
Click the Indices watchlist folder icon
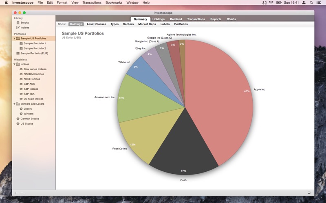click(x=18, y=64)
